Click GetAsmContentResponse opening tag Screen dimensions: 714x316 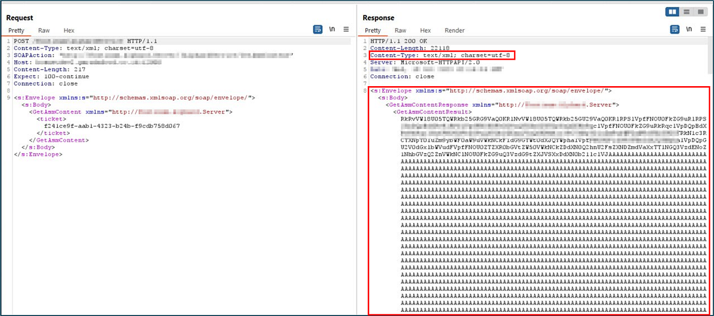pyautogui.click(x=502, y=104)
